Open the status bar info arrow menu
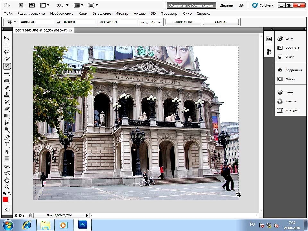Image resolution: width=308 pixels, height=231 pixels. tap(87, 215)
